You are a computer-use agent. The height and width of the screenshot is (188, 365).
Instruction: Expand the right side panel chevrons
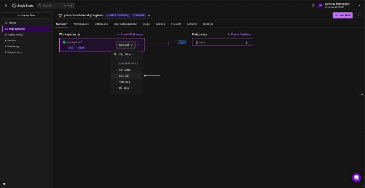[x=362, y=94]
